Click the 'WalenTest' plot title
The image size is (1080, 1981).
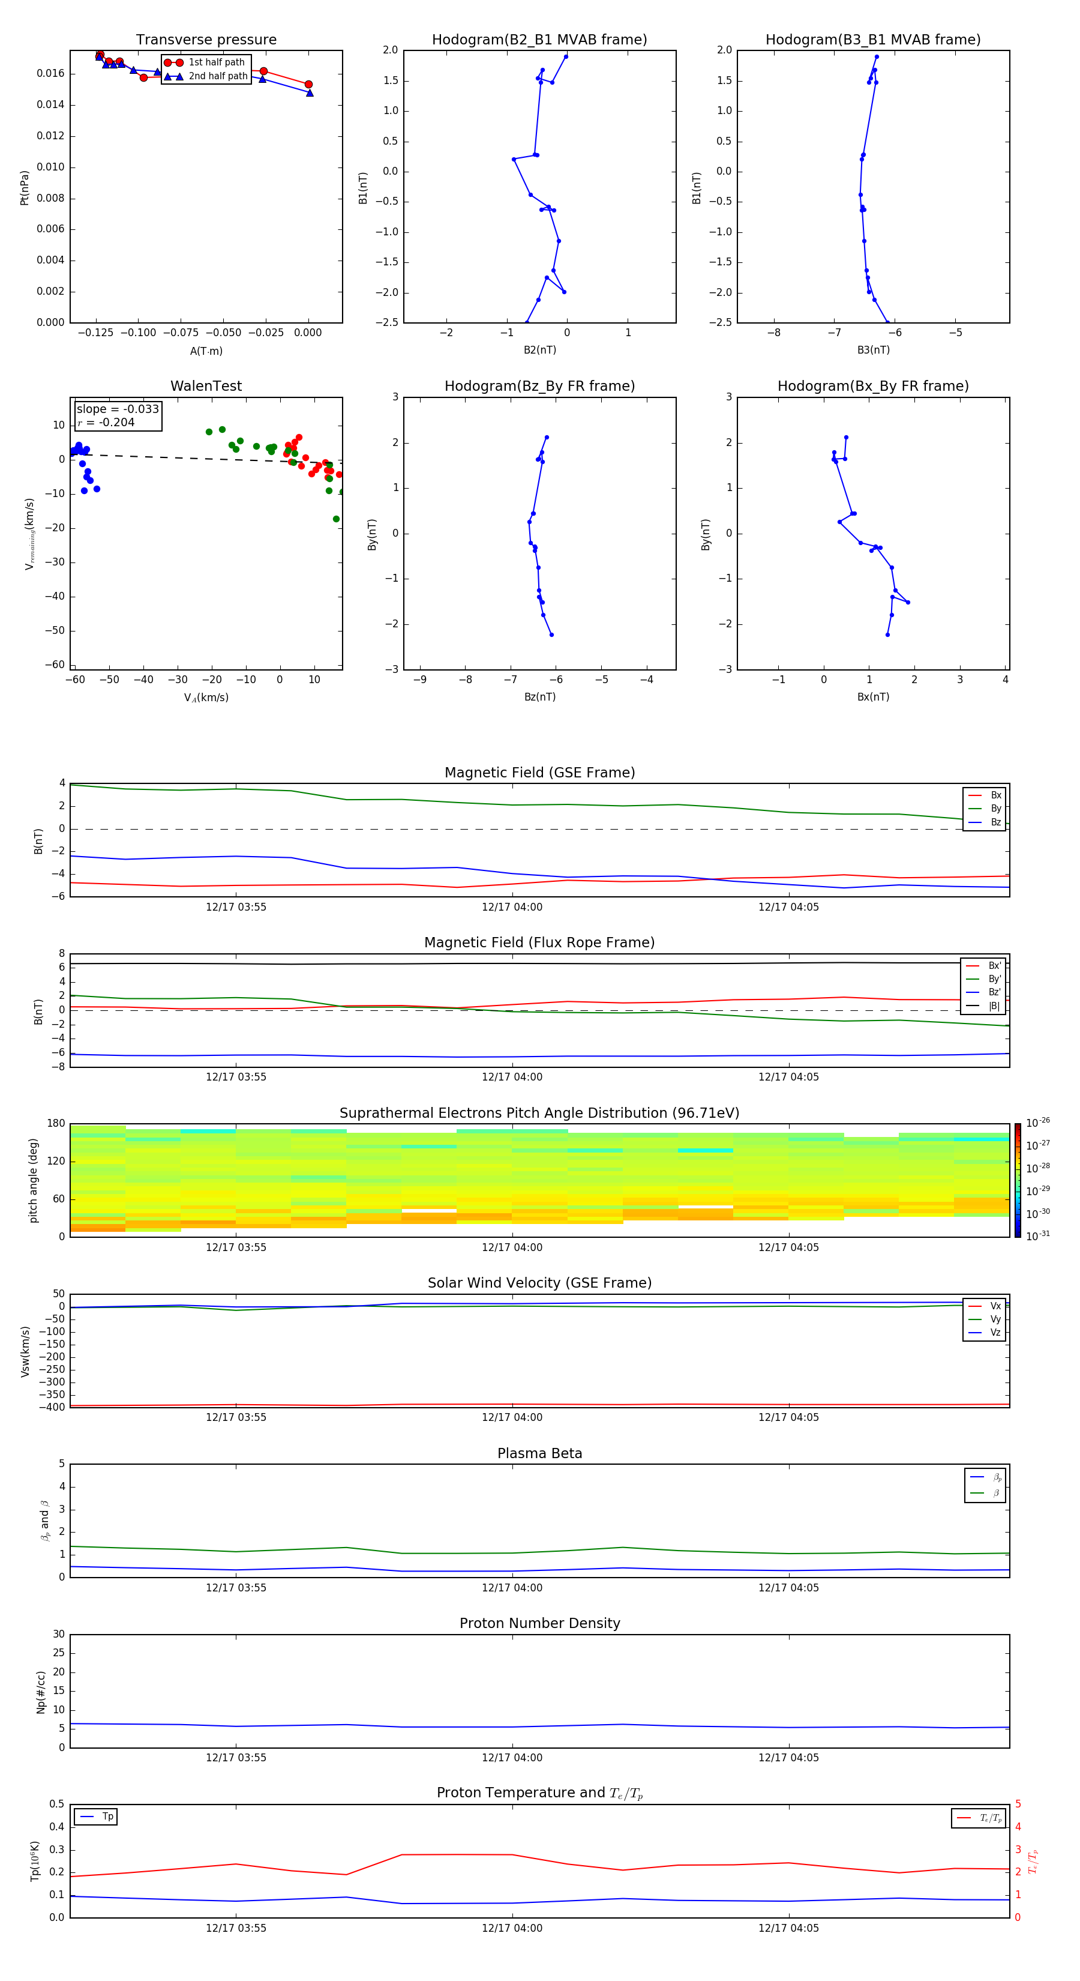coord(206,386)
